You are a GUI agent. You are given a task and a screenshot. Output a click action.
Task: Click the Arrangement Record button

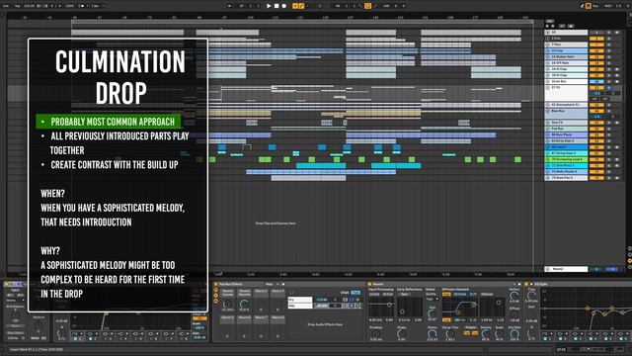click(284, 6)
